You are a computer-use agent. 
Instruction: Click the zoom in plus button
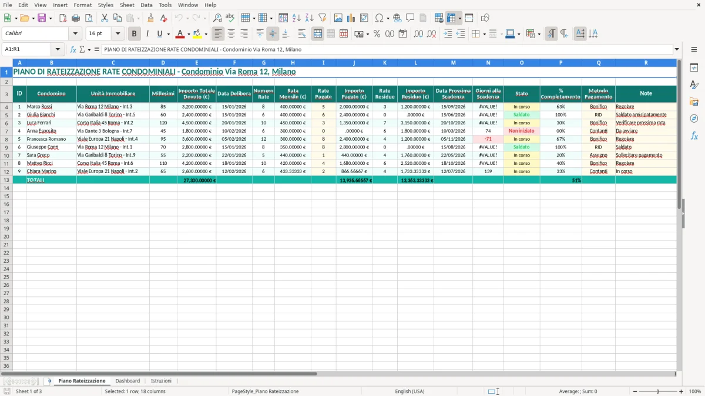click(x=681, y=391)
